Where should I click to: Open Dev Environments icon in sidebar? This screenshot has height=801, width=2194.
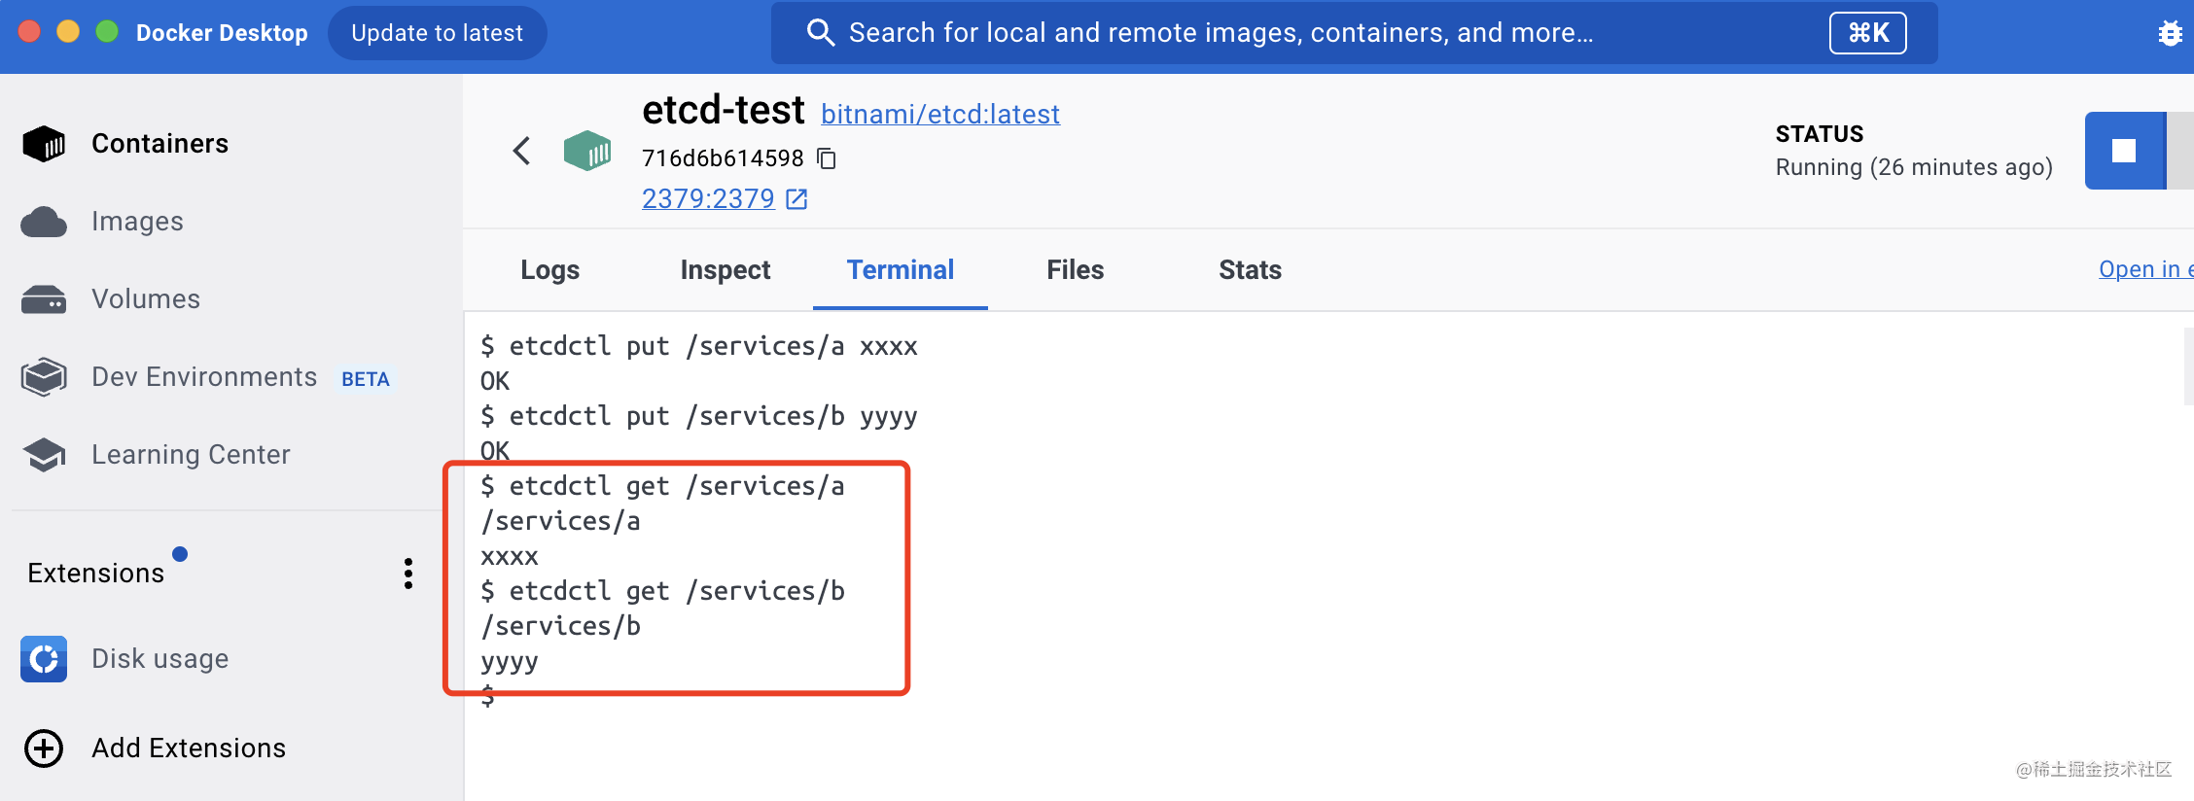click(x=44, y=377)
